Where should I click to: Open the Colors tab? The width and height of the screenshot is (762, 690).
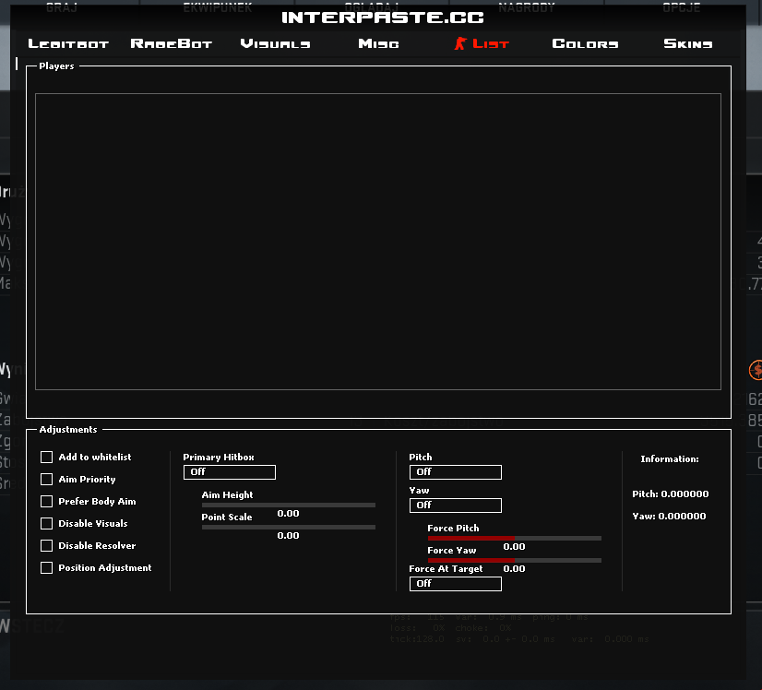point(585,43)
